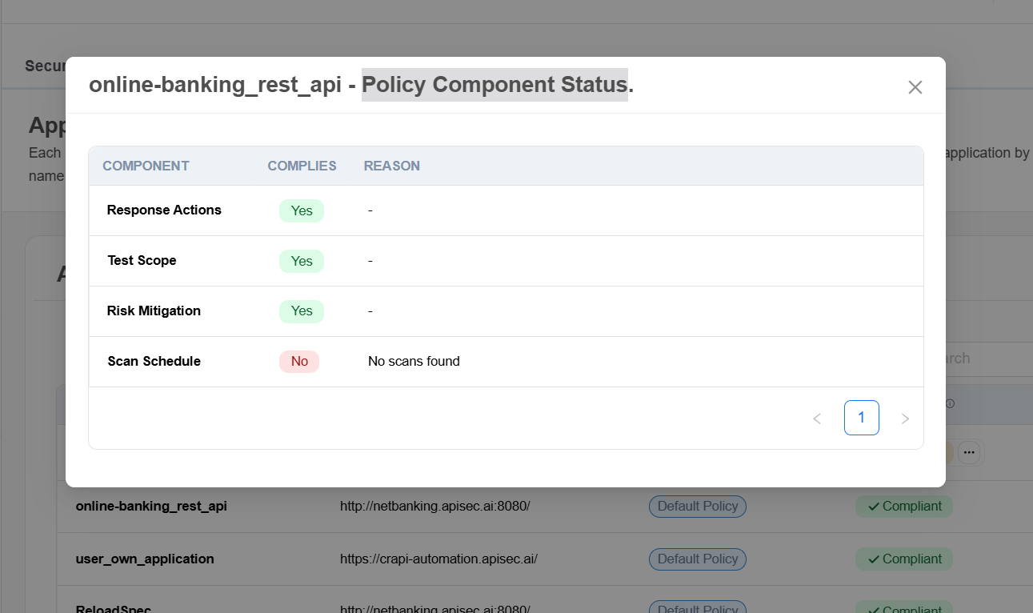1033x613 pixels.
Task: Click the Yes badge for Response Actions
Action: coord(301,210)
